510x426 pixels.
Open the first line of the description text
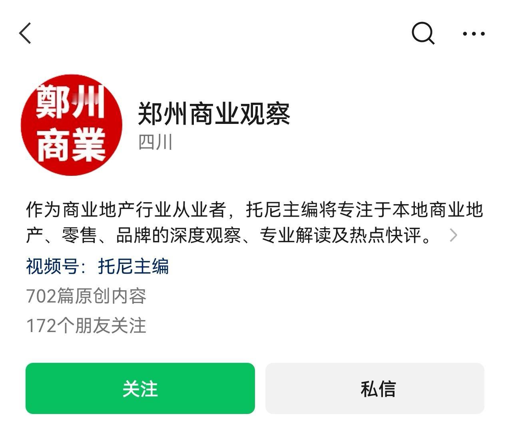tap(255, 210)
